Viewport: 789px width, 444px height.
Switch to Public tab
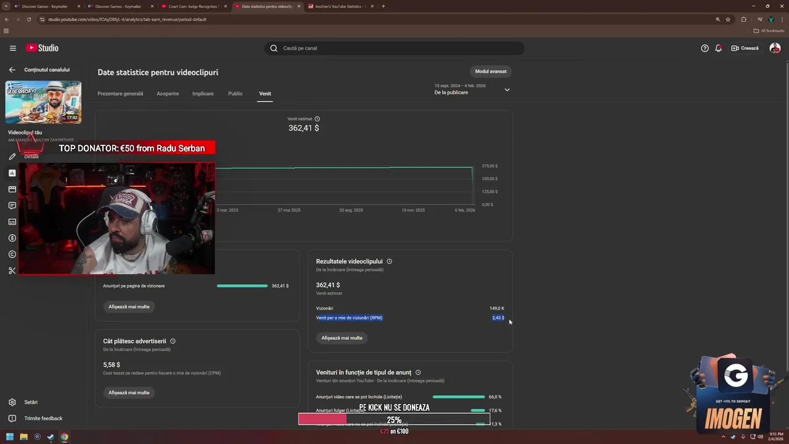[x=235, y=94]
